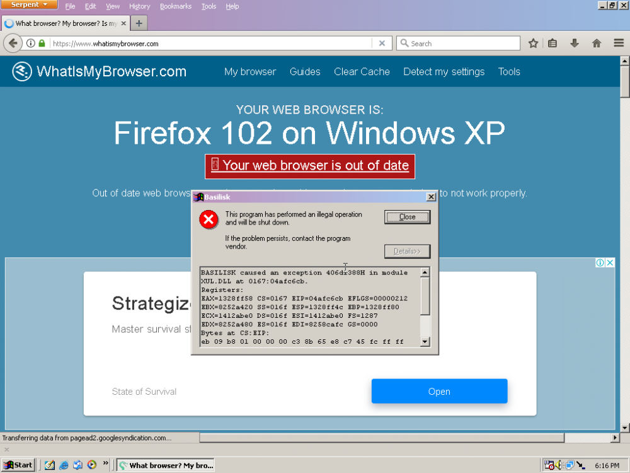Click the AdChoices info icon on ad

[x=600, y=263]
